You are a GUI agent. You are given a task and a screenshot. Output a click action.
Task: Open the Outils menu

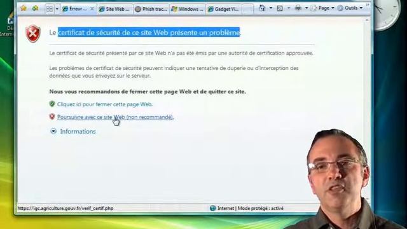[x=350, y=8]
